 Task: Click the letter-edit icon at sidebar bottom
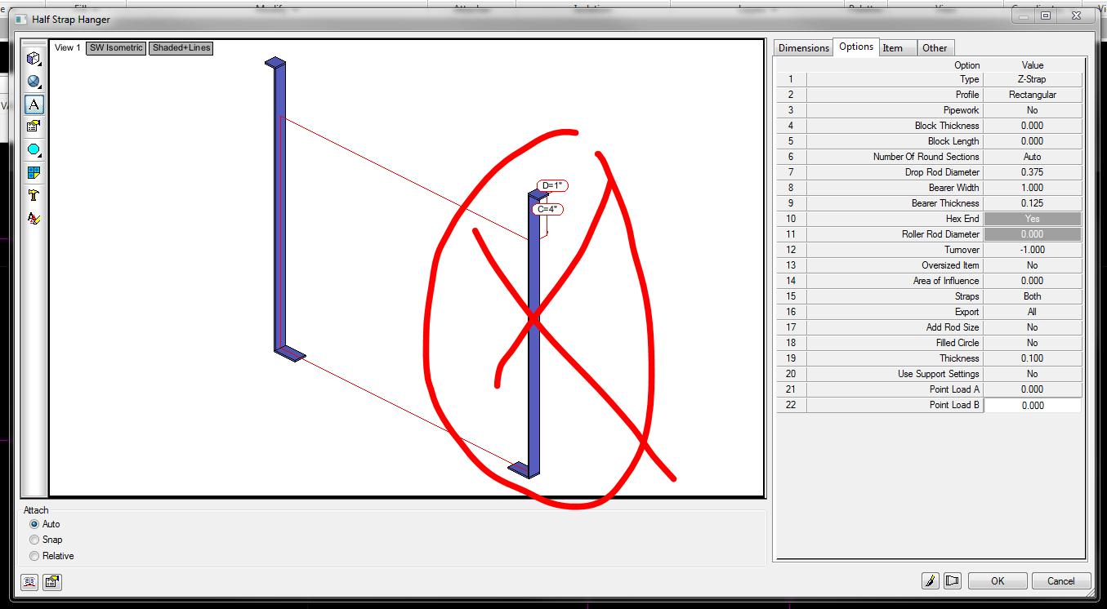33,218
